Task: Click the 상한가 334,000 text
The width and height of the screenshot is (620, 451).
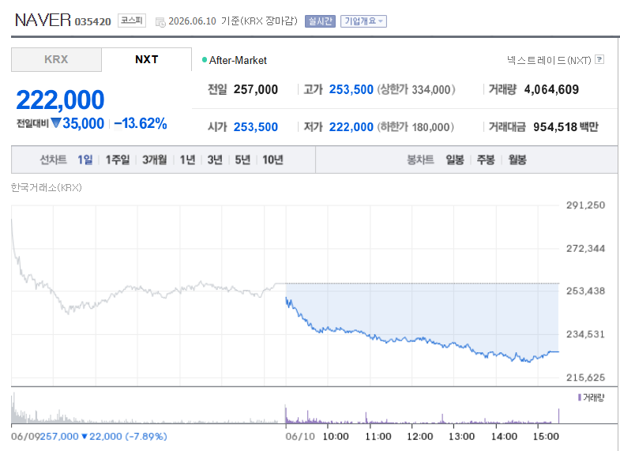Action: (416, 90)
